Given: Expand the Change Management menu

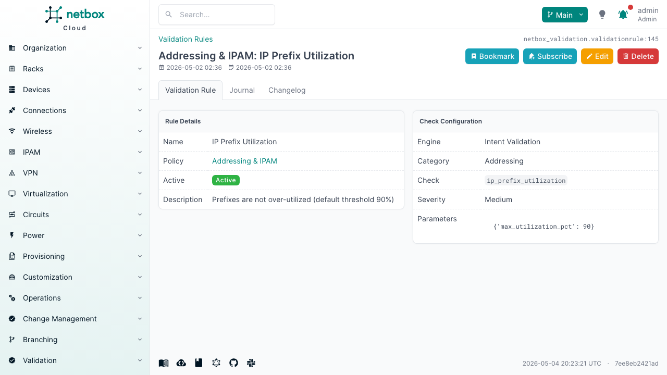Looking at the screenshot, I should pos(75,319).
